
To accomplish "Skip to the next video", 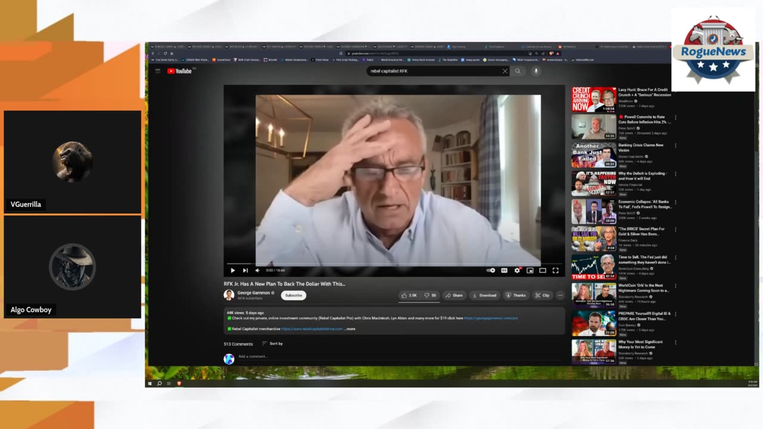I will [245, 271].
